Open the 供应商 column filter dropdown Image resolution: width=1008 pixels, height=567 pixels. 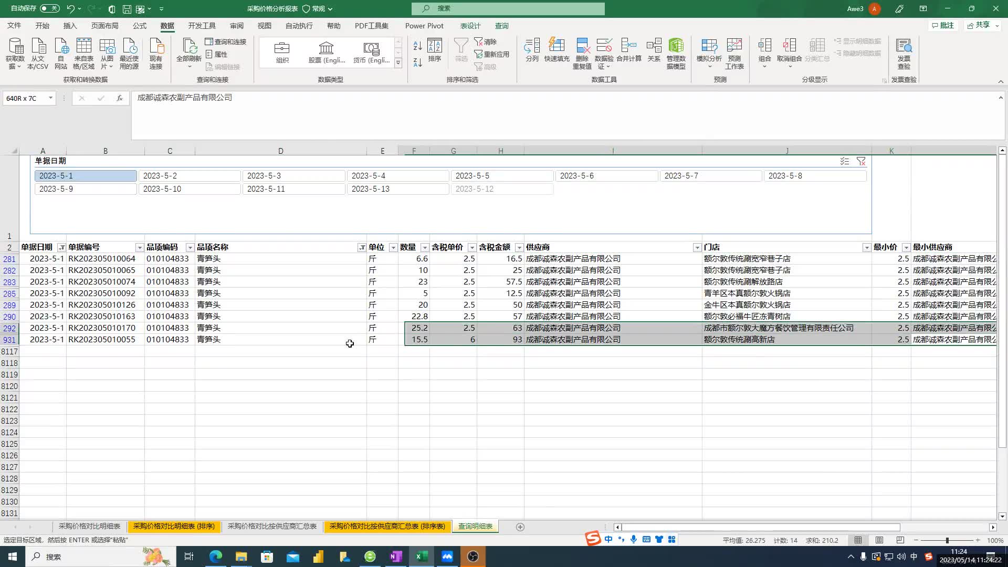[697, 248]
